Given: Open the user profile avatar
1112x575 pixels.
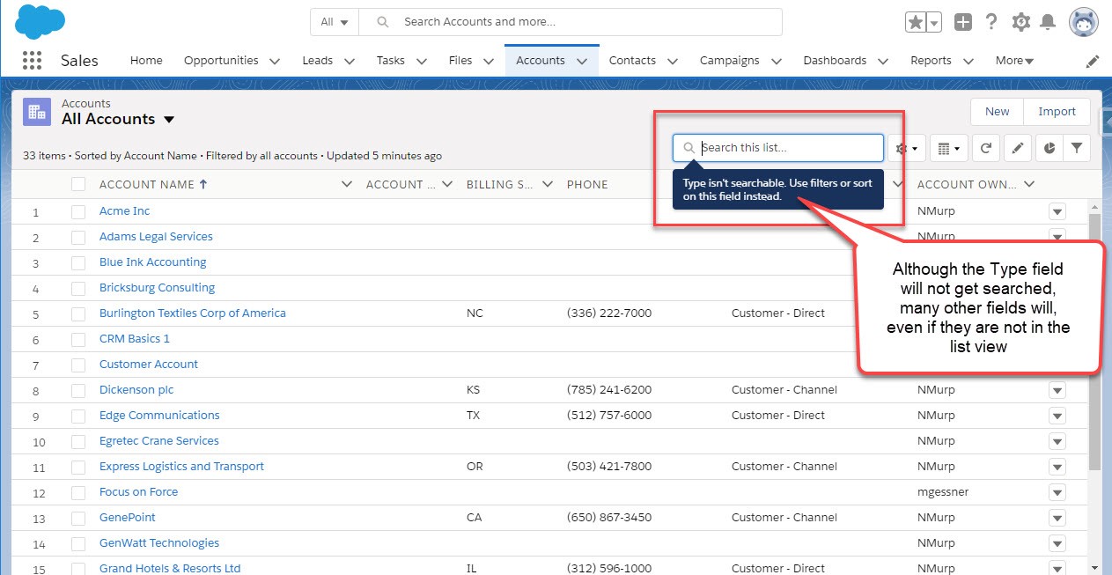Looking at the screenshot, I should coord(1083,22).
